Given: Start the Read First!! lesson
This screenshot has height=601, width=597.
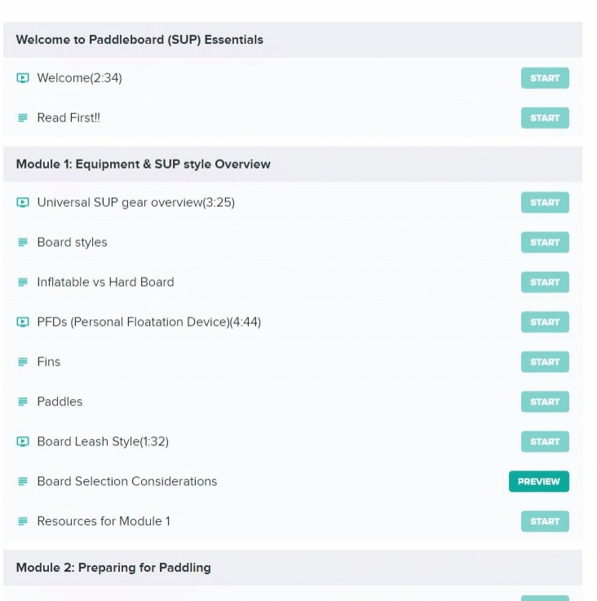Looking at the screenshot, I should pyautogui.click(x=545, y=118).
